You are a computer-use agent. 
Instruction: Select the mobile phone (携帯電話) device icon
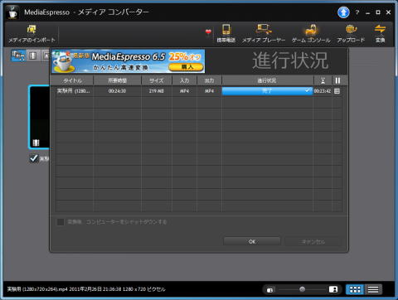click(x=226, y=34)
